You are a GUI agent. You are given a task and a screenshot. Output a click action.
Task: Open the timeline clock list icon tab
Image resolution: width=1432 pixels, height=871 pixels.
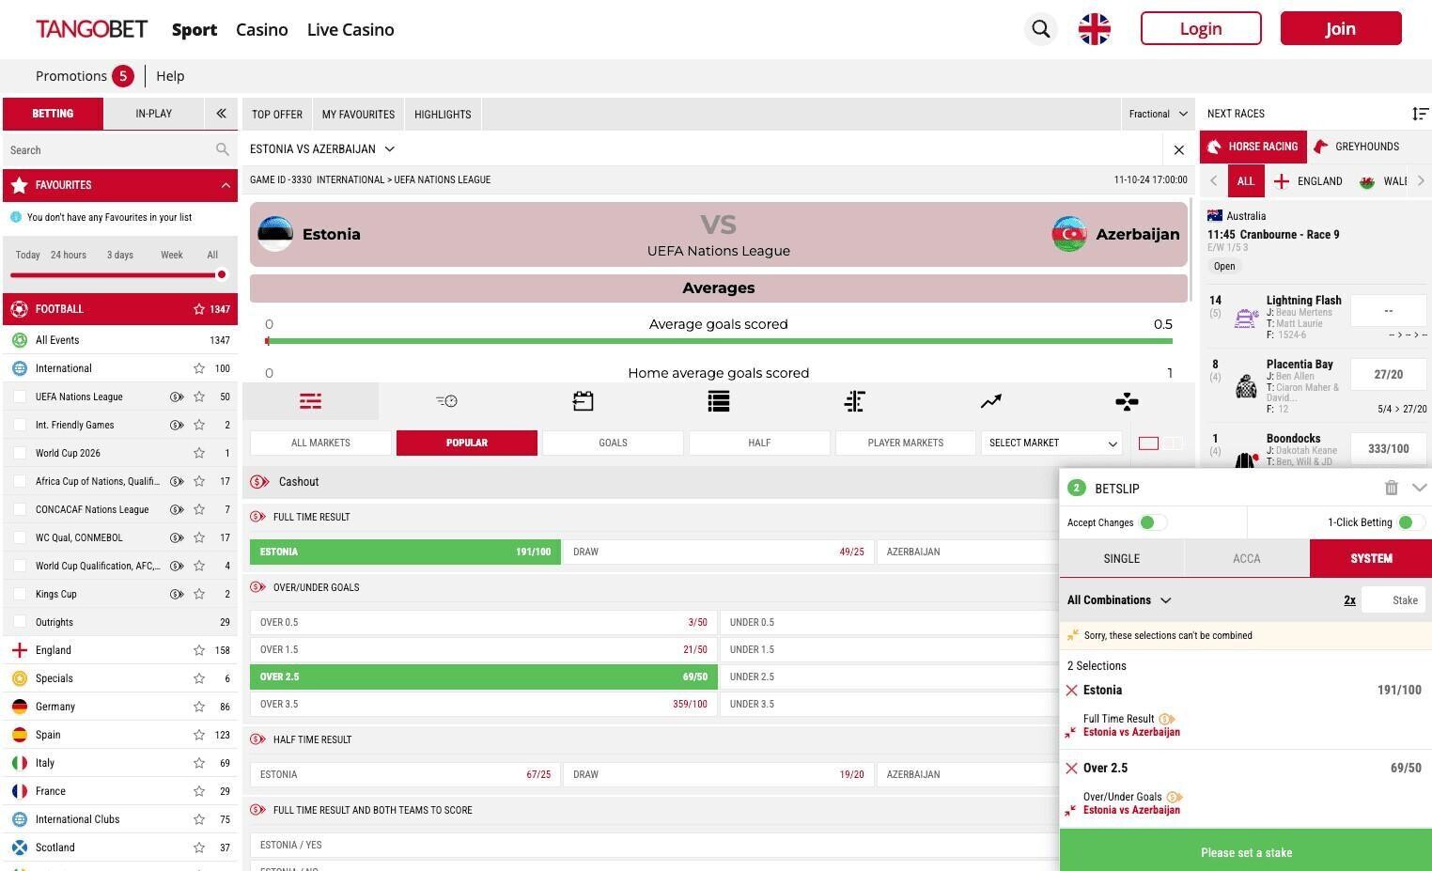(x=446, y=401)
